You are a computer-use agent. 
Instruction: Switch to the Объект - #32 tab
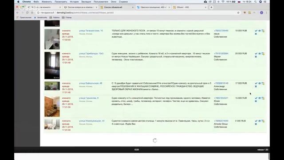(189, 7)
